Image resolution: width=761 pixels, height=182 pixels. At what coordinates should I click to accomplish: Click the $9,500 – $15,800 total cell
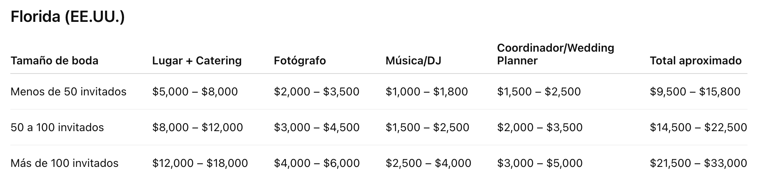click(x=695, y=92)
